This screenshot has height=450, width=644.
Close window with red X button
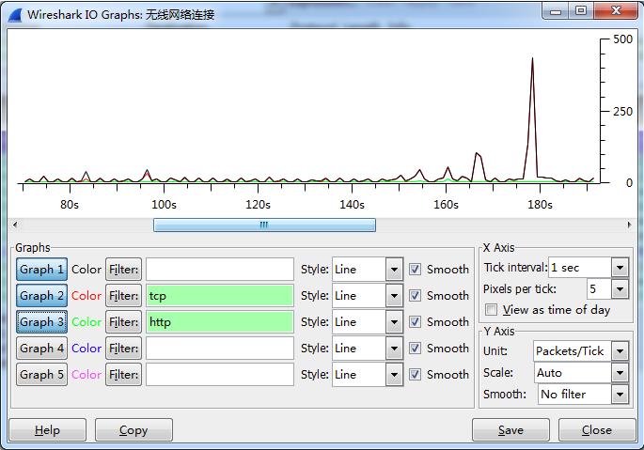pos(616,11)
